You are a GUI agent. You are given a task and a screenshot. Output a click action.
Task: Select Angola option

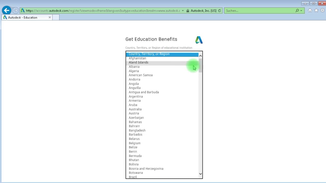[162, 84]
